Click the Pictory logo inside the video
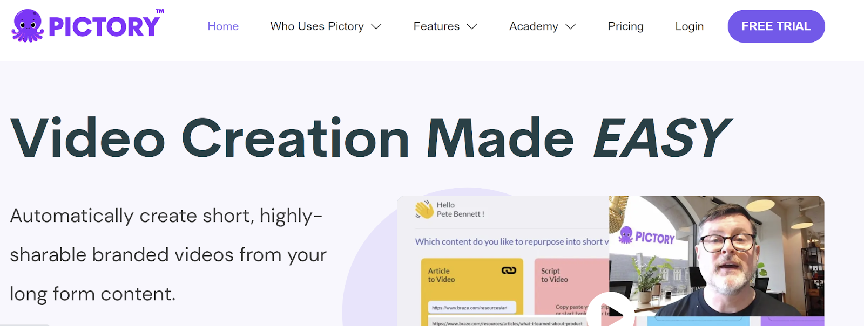 [x=647, y=236]
